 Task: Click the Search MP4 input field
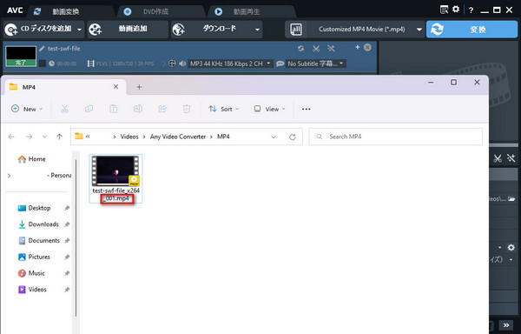coord(395,137)
